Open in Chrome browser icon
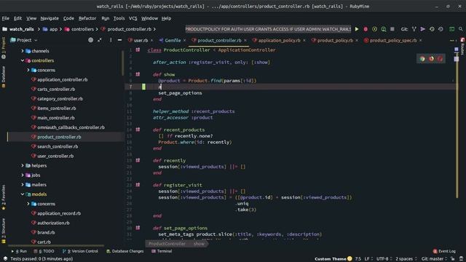This screenshot has height=262, width=466. 422,59
